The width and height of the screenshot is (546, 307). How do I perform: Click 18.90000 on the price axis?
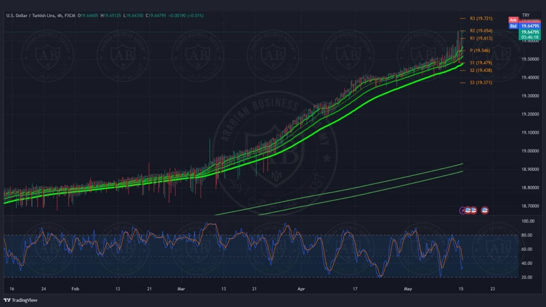tap(530, 169)
